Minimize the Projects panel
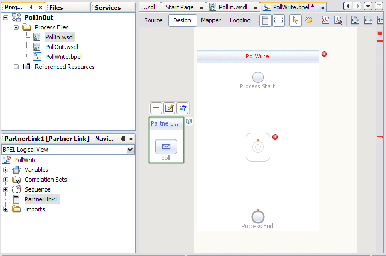The image size is (386, 256). (x=32, y=7)
